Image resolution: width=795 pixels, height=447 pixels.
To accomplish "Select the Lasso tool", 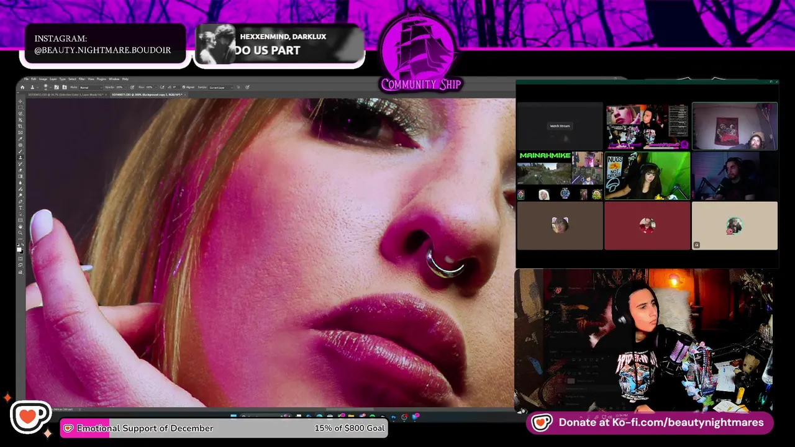I will click(x=20, y=114).
